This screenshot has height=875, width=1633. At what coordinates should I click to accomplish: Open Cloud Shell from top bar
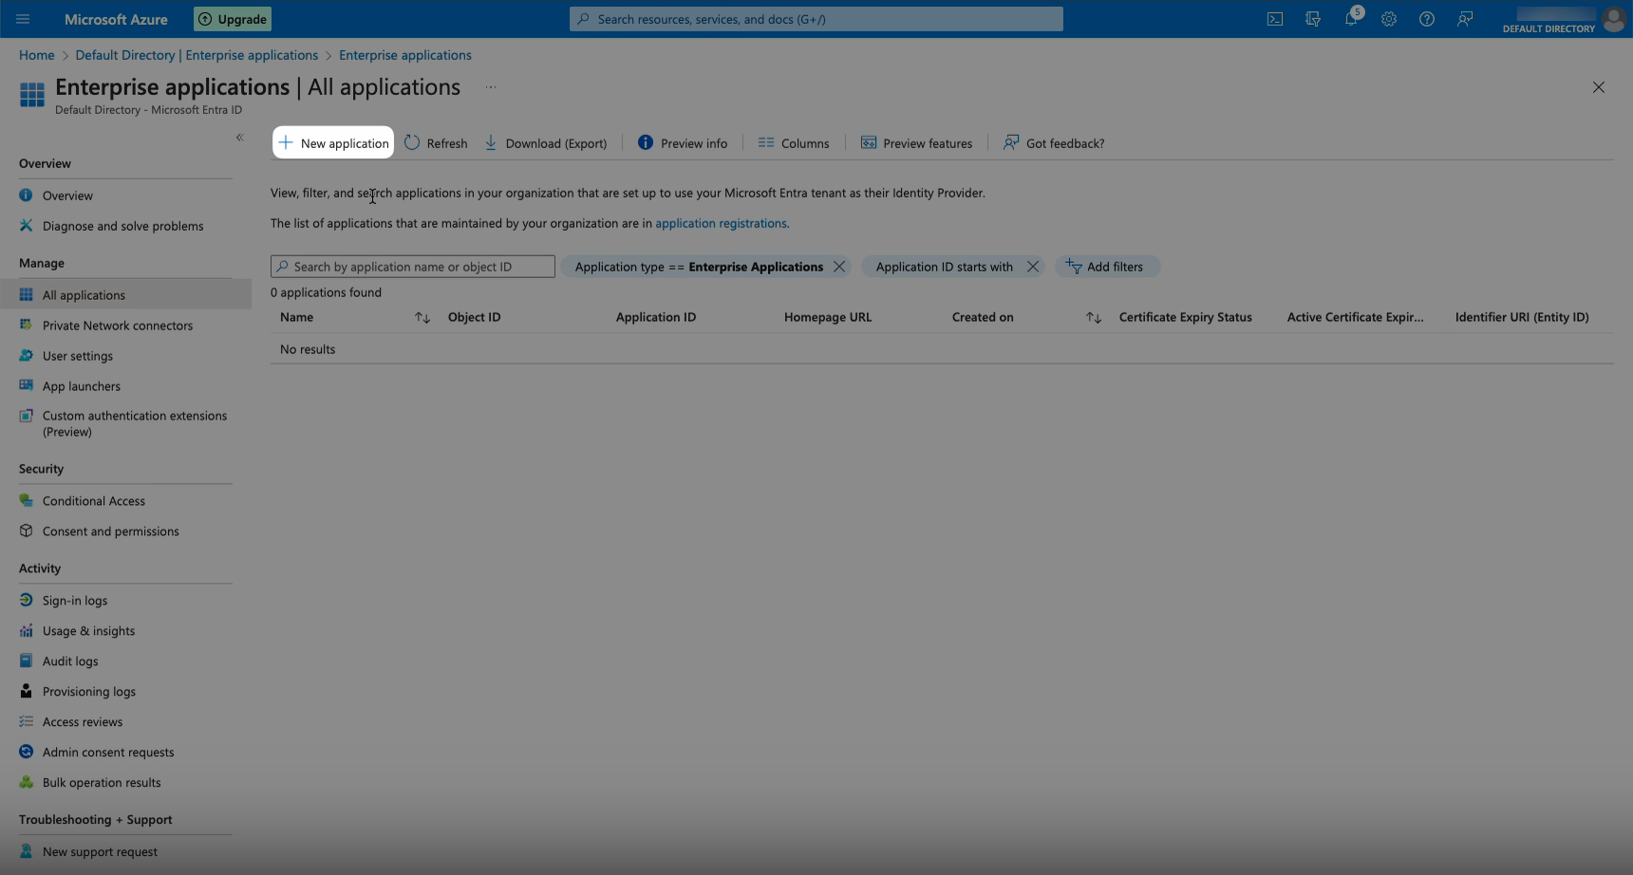point(1275,19)
